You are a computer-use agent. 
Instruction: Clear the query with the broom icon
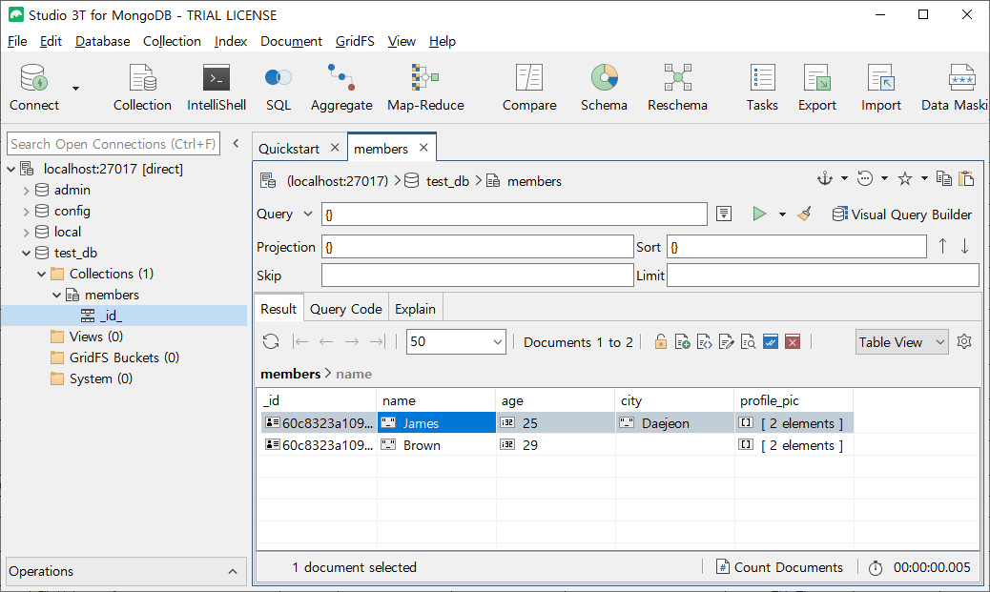[x=804, y=214]
